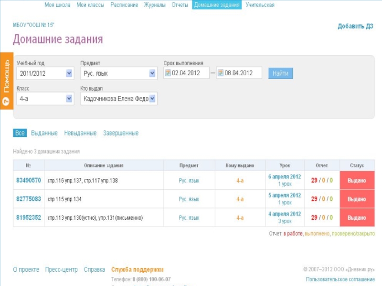Viewport: 382px width, 286px height.
Task: Open the О проекте footer link
Action: [26, 269]
